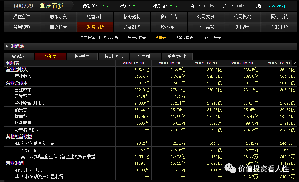Screen dimensions: 299x182
Task: Open 公司大事 tab
Action: 206,17
